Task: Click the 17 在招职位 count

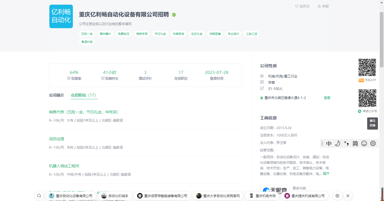Action: (181, 72)
